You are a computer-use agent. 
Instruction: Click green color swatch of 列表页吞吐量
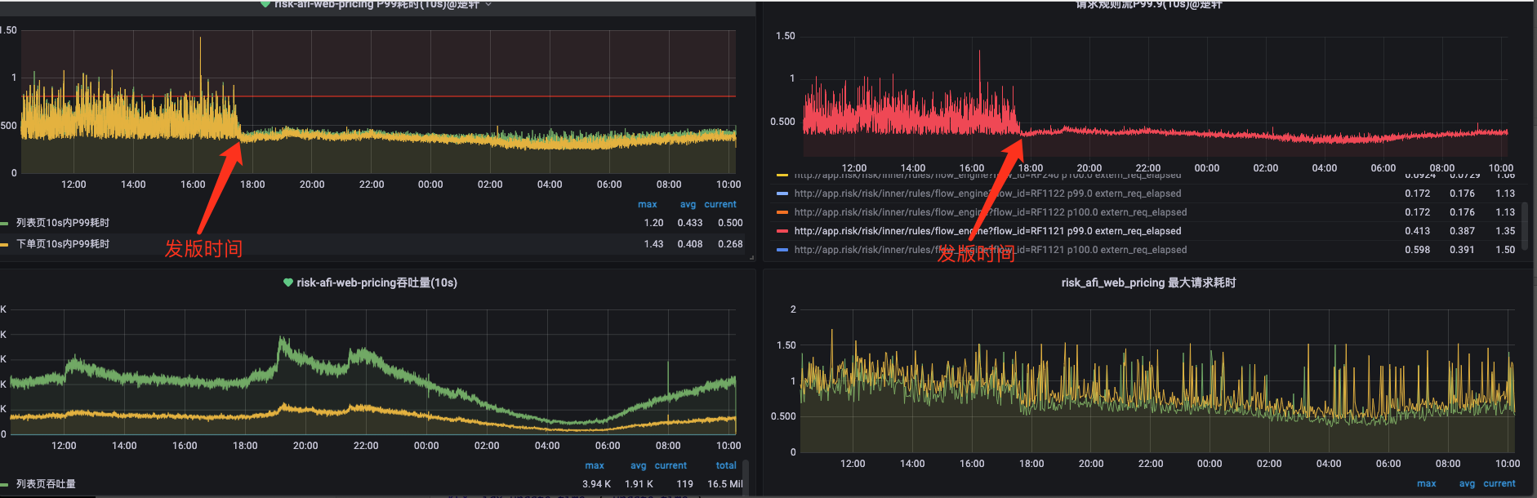click(x=5, y=485)
